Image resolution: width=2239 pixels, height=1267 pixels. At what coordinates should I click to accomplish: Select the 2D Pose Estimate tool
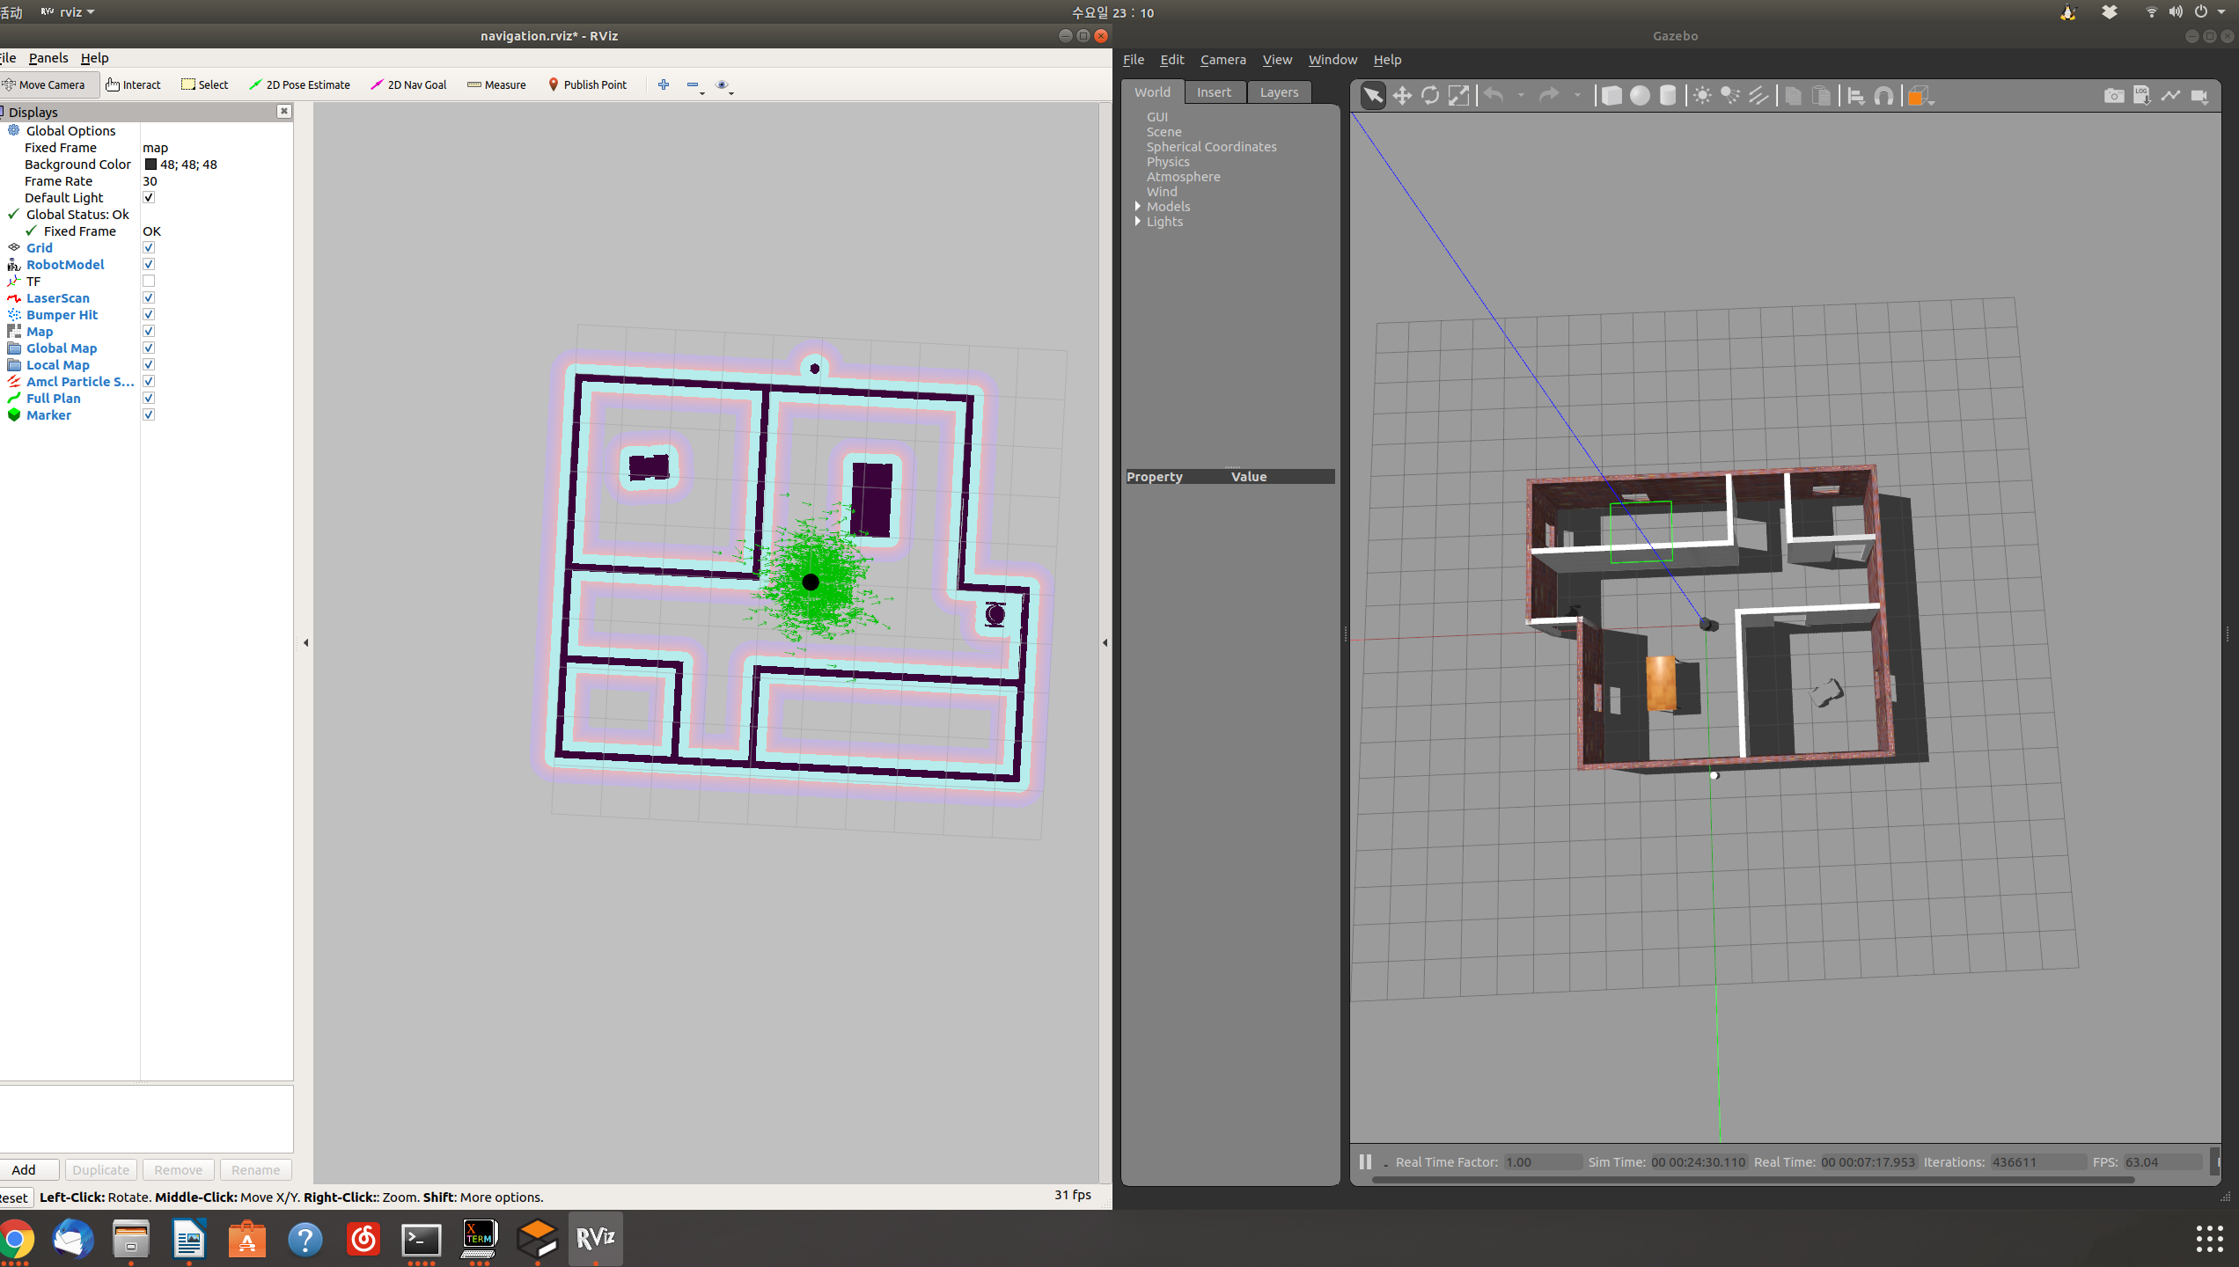[300, 84]
